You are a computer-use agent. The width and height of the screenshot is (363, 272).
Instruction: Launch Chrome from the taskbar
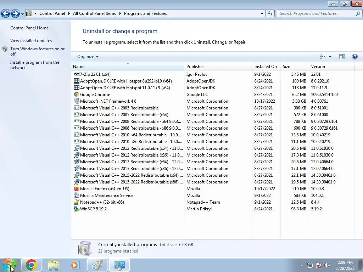pyautogui.click(x=32, y=265)
